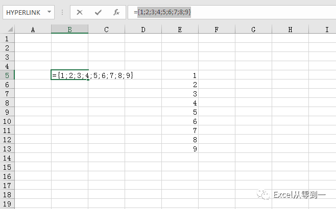Viewport: 336px width, 209px height.
Task: Cancel the formula entry with X icon
Action: point(80,12)
